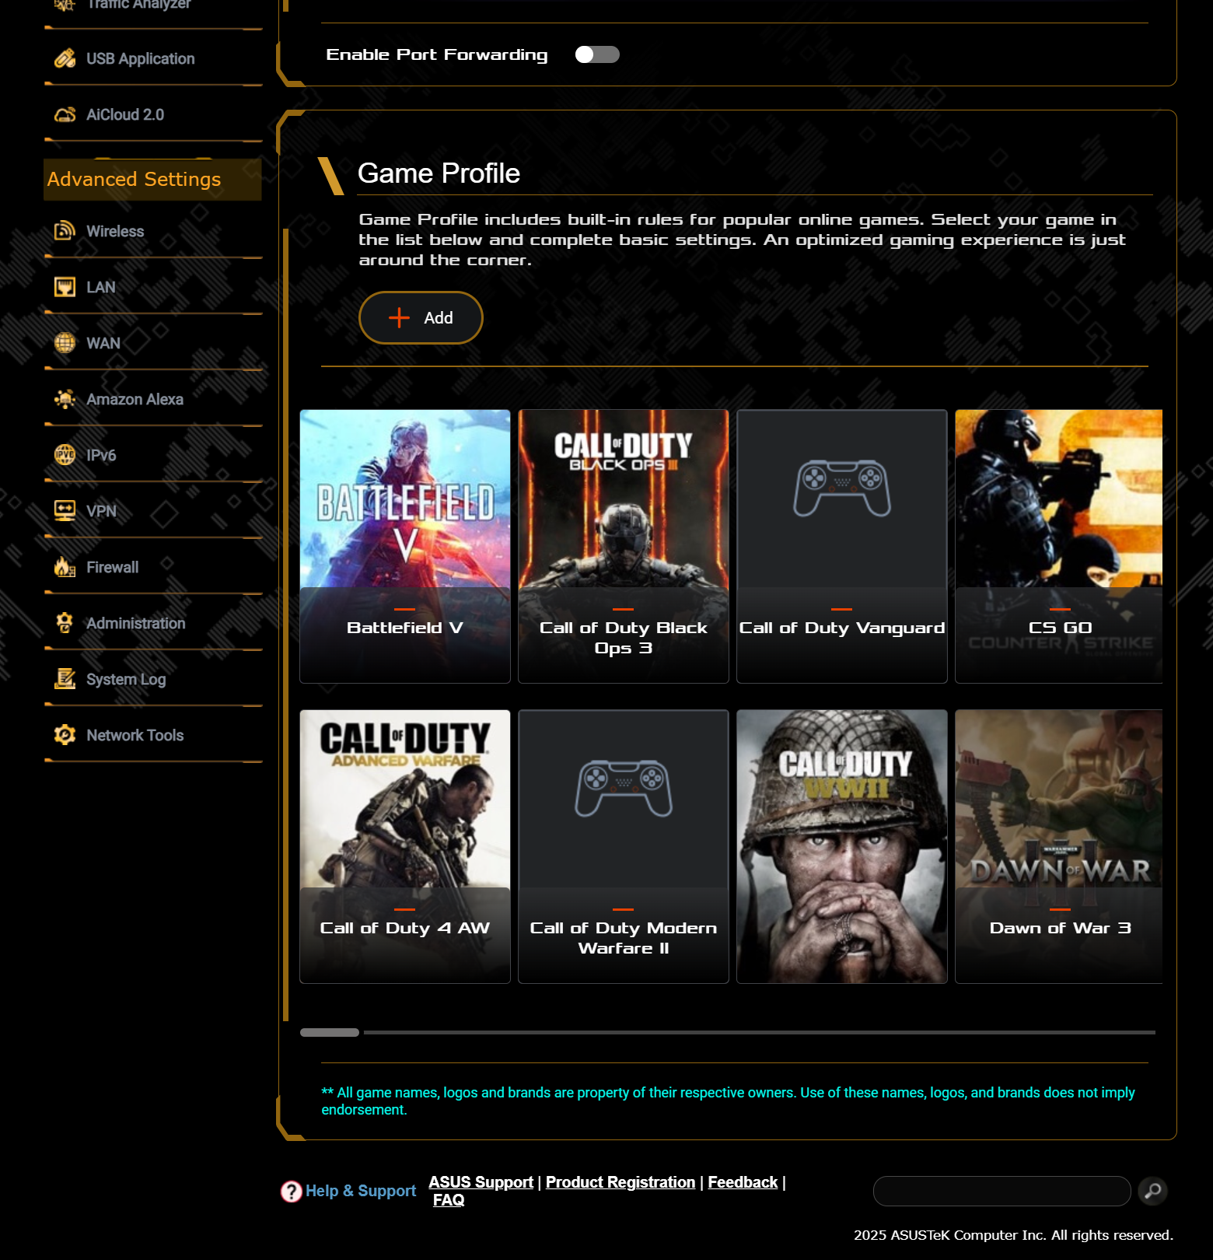Select the Dawn of War 3 card
Image resolution: width=1213 pixels, height=1260 pixels.
(x=1059, y=846)
